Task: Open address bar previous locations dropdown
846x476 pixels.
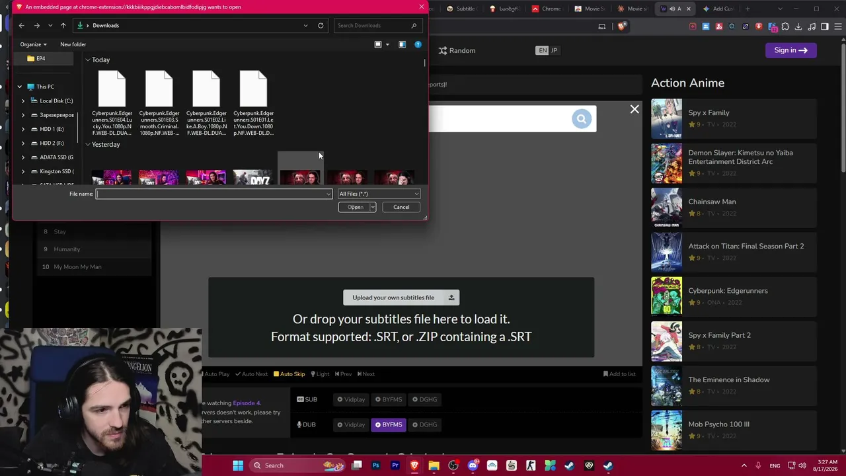Action: pyautogui.click(x=305, y=25)
